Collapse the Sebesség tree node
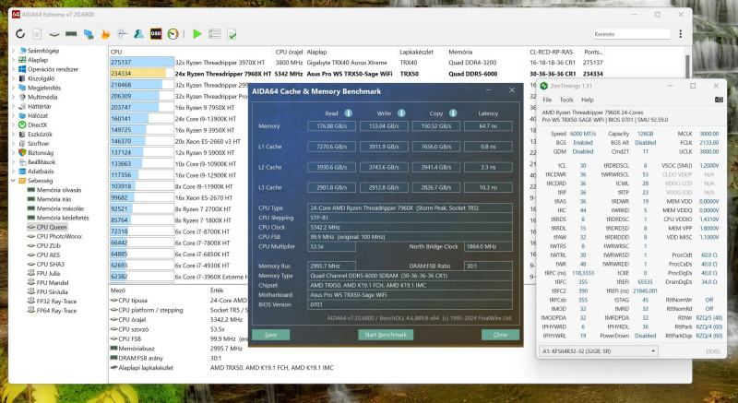 coord(13,181)
